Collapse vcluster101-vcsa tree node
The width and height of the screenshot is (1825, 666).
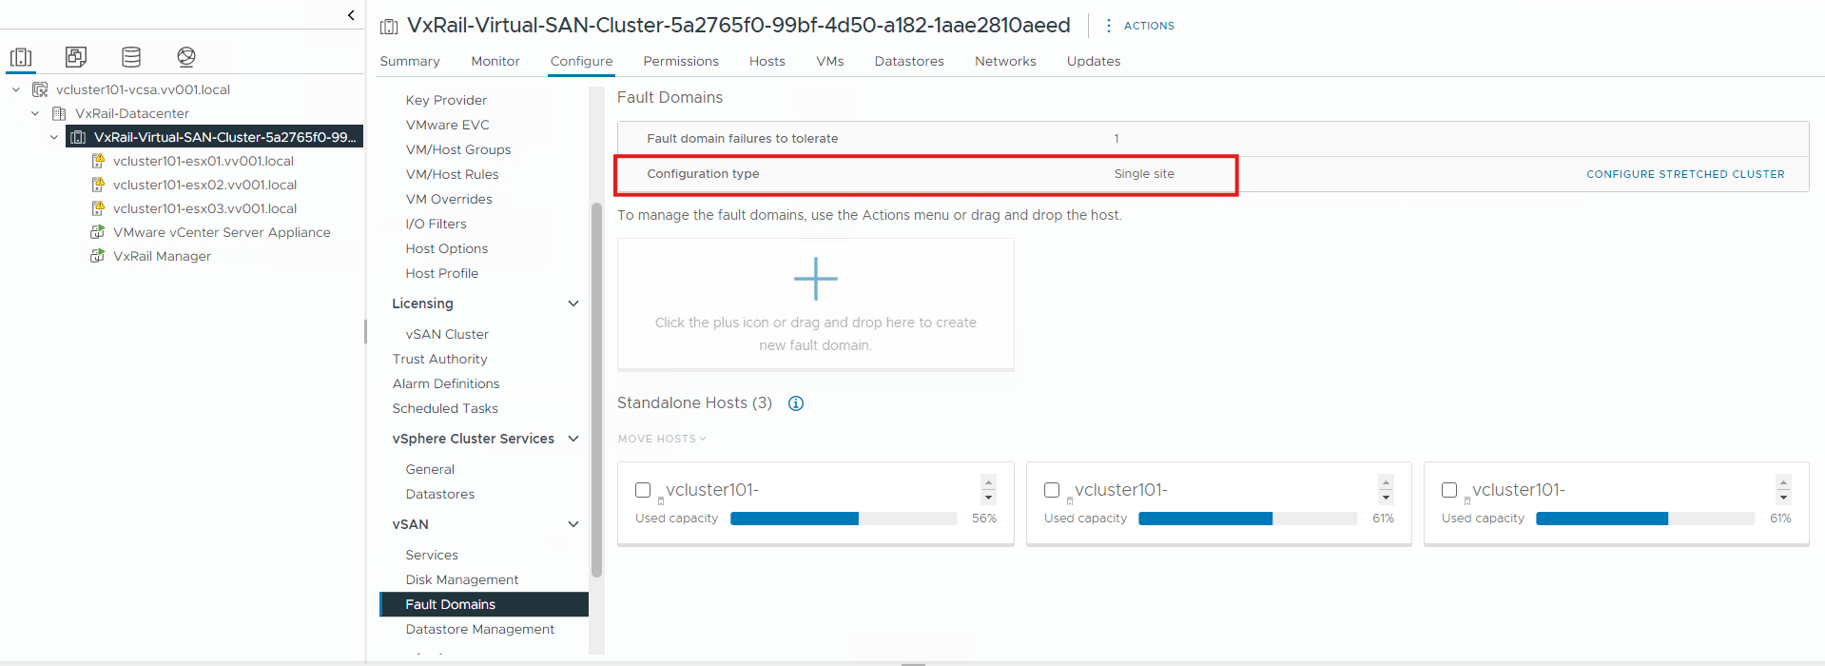pos(16,89)
